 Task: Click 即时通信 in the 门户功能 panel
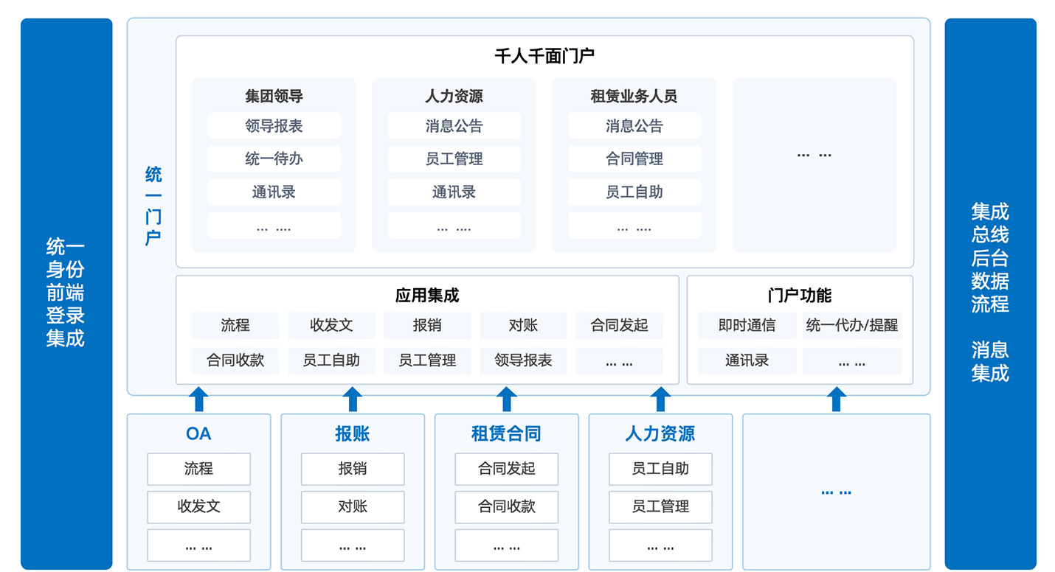[747, 326]
